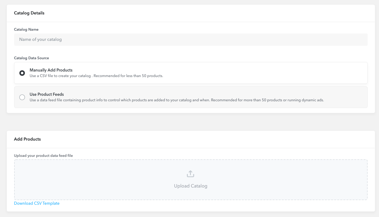
Task: Click the Catalog Name input field
Action: pos(191,40)
